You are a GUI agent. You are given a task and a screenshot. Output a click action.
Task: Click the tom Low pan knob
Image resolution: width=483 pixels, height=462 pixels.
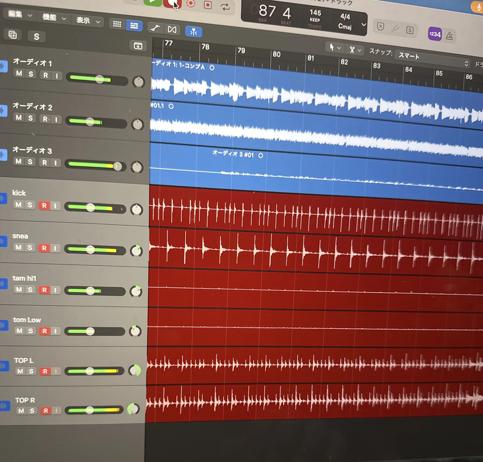pos(135,331)
